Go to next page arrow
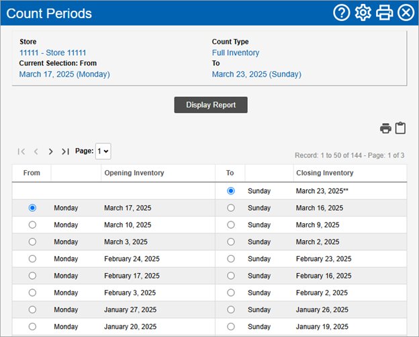Image resolution: width=419 pixels, height=337 pixels. (x=50, y=151)
